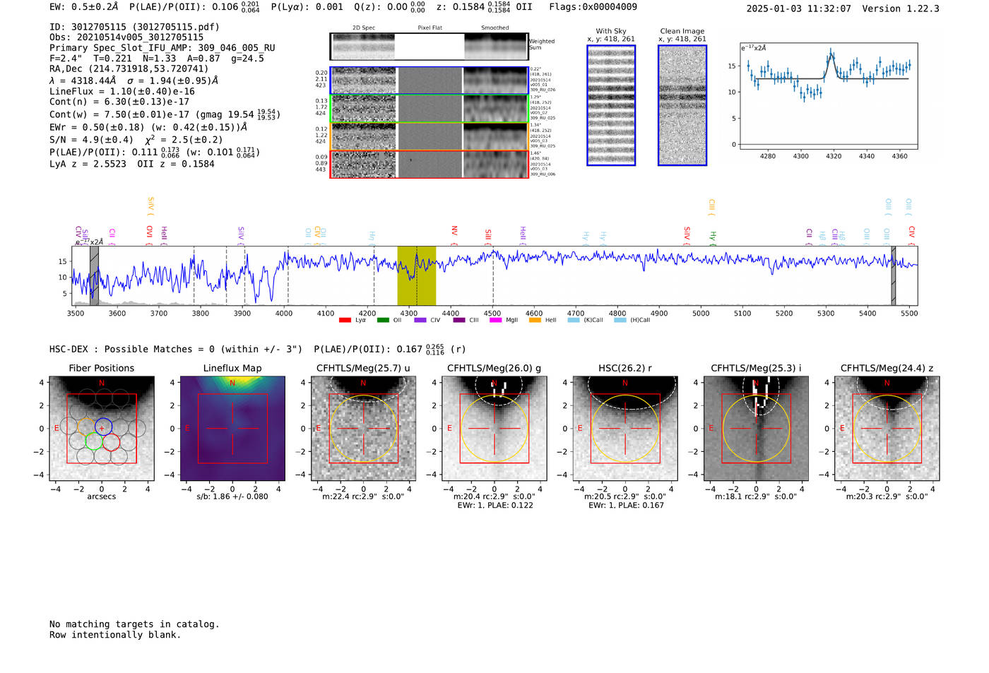This screenshot has width=989, height=673.
Task: Select the magenta MgII legend swatch
Action: click(495, 320)
